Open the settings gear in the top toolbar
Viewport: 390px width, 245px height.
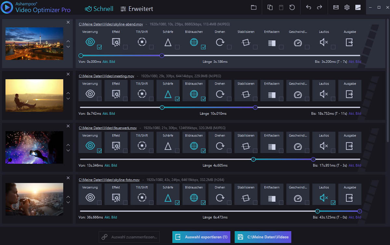347,7
